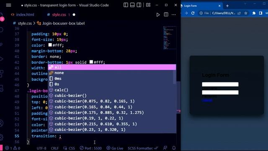268x151 pixels.
Task: Open the editor More Actions ellipsis
Action: [x=174, y=15]
